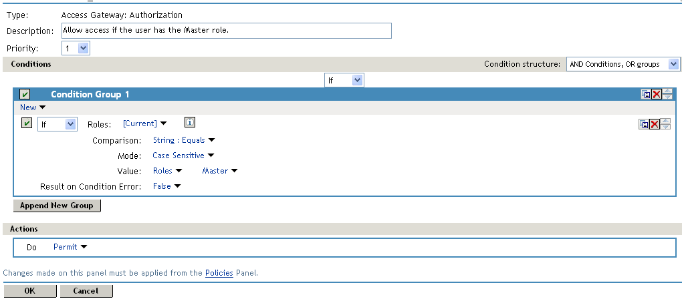Image resolution: width=682 pixels, height=301 pixels.
Task: Open the If dropdown above Condition Group 1
Action: [x=344, y=80]
